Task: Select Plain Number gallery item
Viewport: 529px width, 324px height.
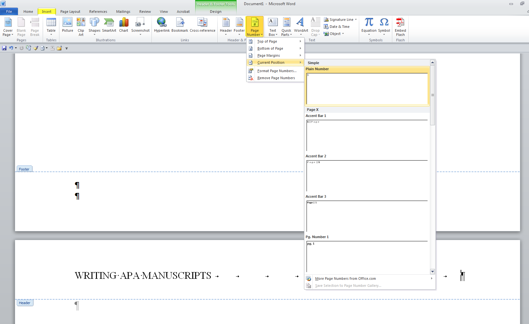Action: coord(367,86)
